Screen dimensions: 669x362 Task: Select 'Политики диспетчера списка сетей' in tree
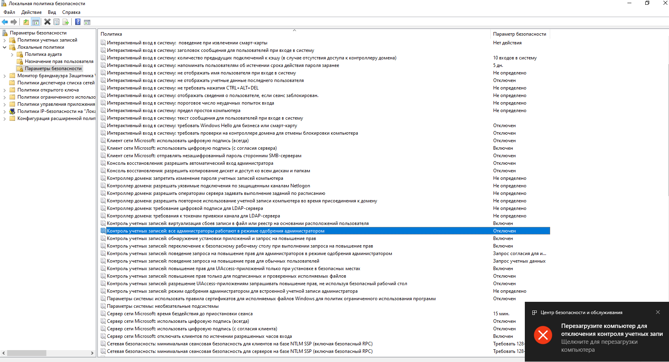[56, 83]
